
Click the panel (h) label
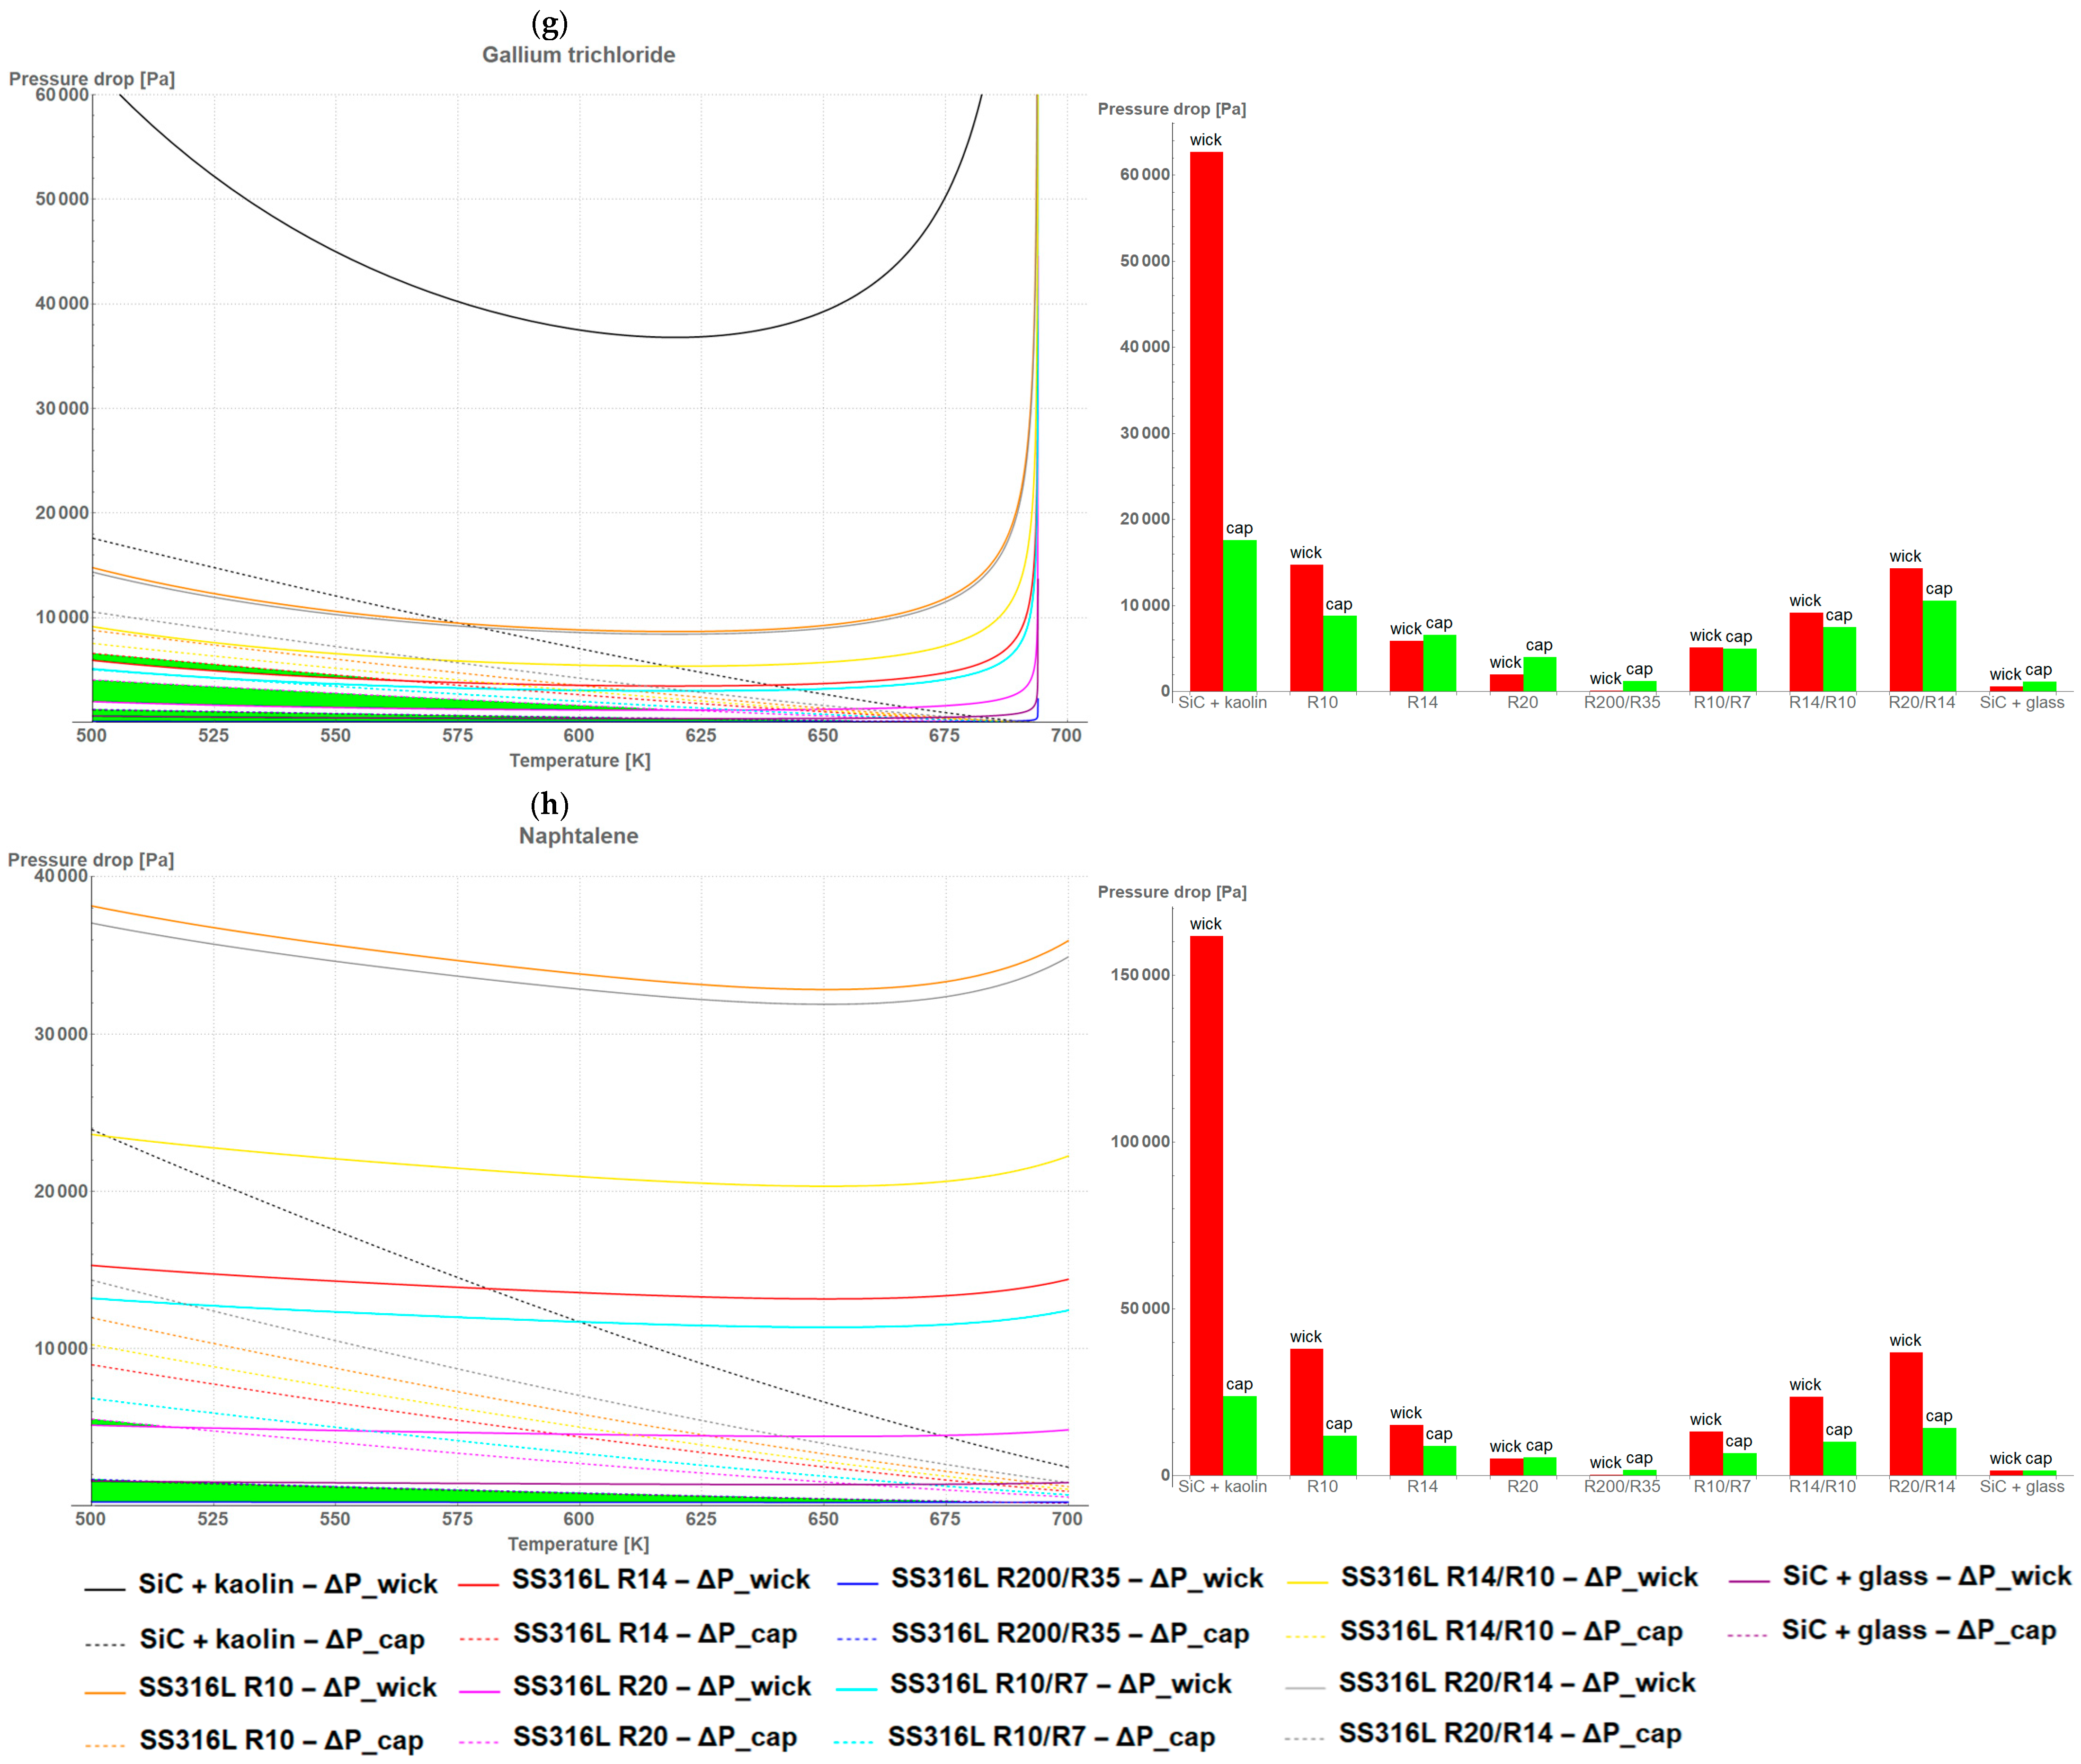pos(549,804)
